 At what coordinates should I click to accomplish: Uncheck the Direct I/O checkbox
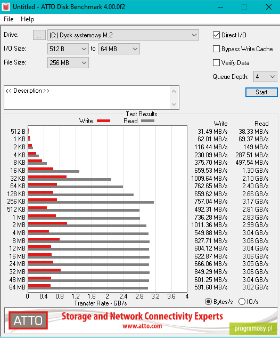[x=216, y=35]
